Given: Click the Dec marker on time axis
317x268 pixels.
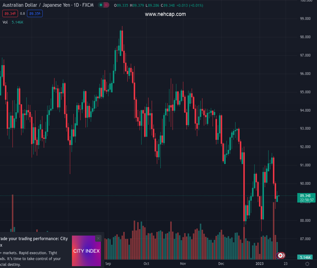Looking at the screenshot, I should (221, 264).
